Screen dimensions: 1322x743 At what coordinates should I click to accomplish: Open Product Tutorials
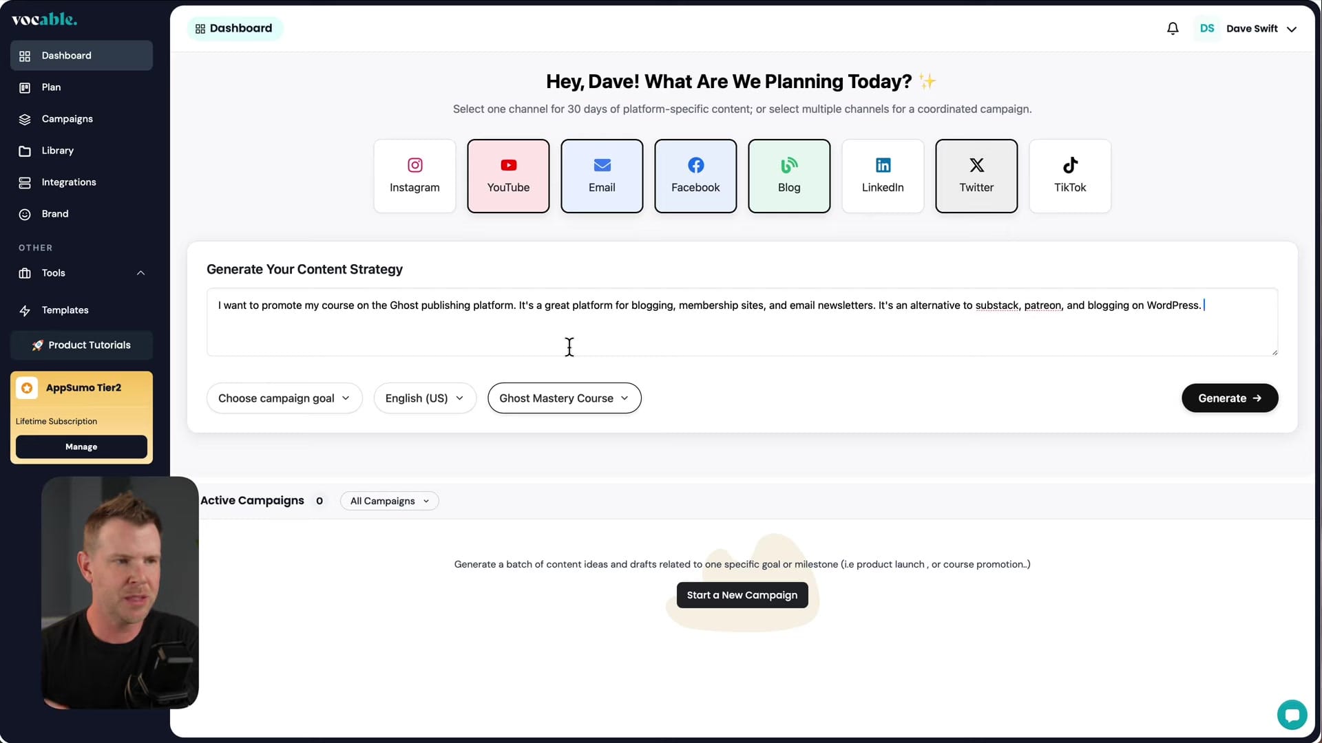coord(81,345)
